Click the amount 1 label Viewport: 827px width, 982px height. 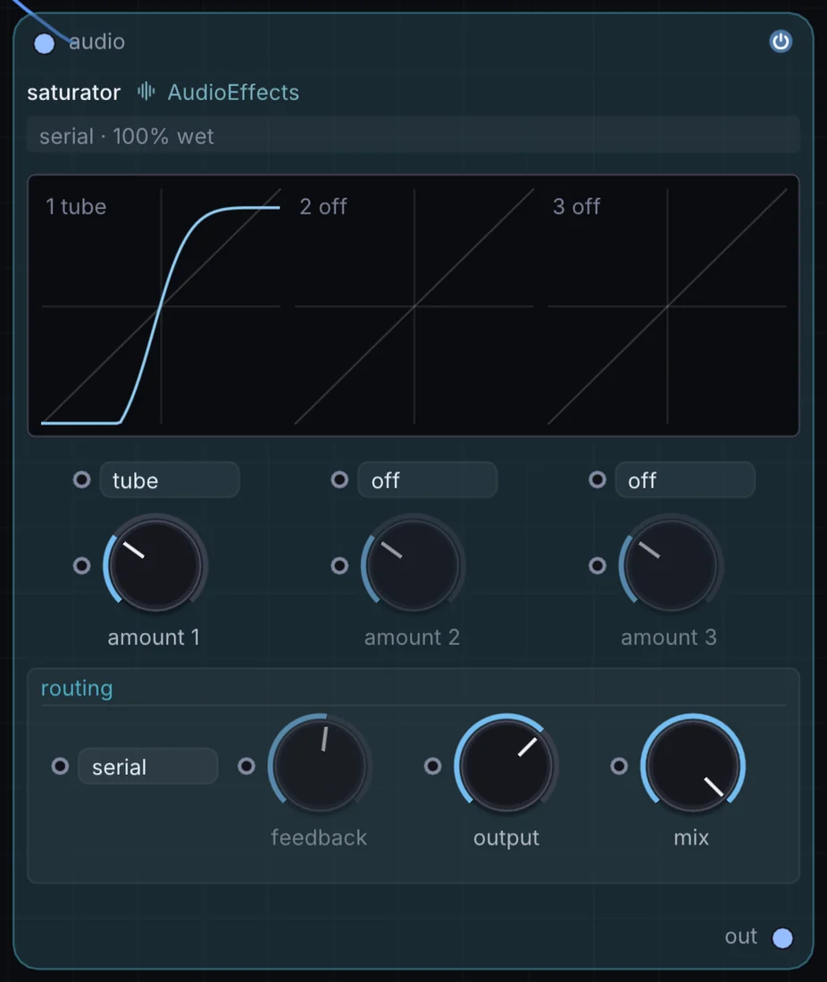[x=154, y=637]
